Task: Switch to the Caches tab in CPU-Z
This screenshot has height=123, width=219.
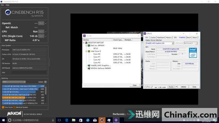Action: pos(153,38)
